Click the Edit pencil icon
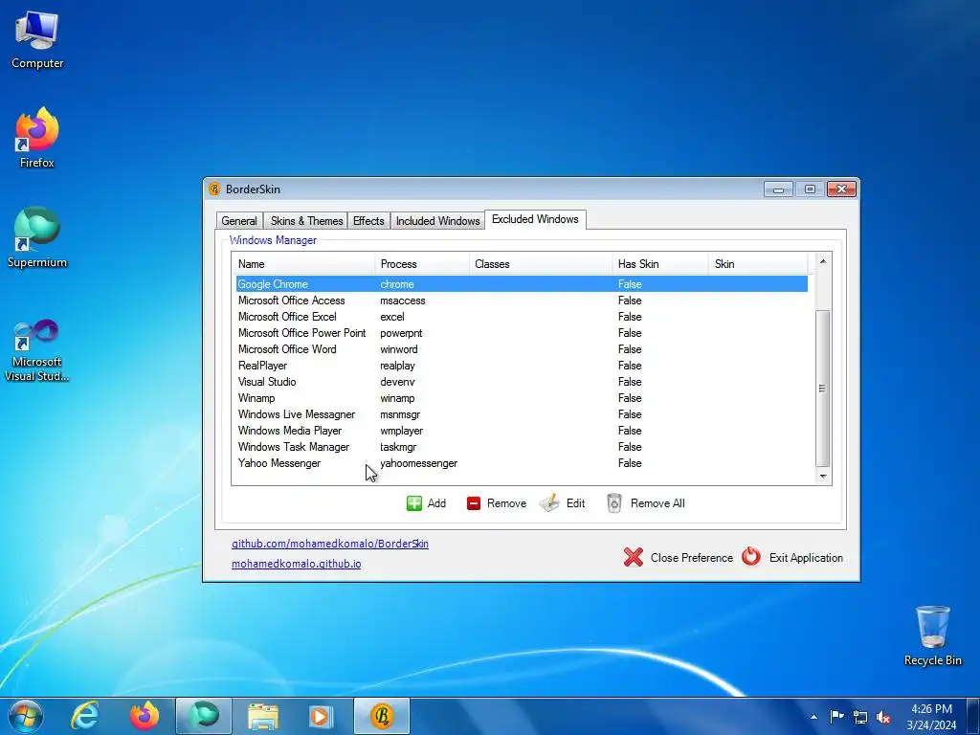Viewport: 980px width, 735px height. (549, 503)
